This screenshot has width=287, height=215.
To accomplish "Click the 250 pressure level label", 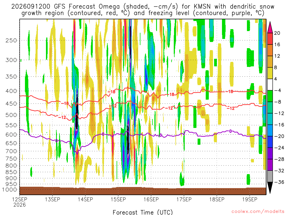I will click(x=11, y=40).
